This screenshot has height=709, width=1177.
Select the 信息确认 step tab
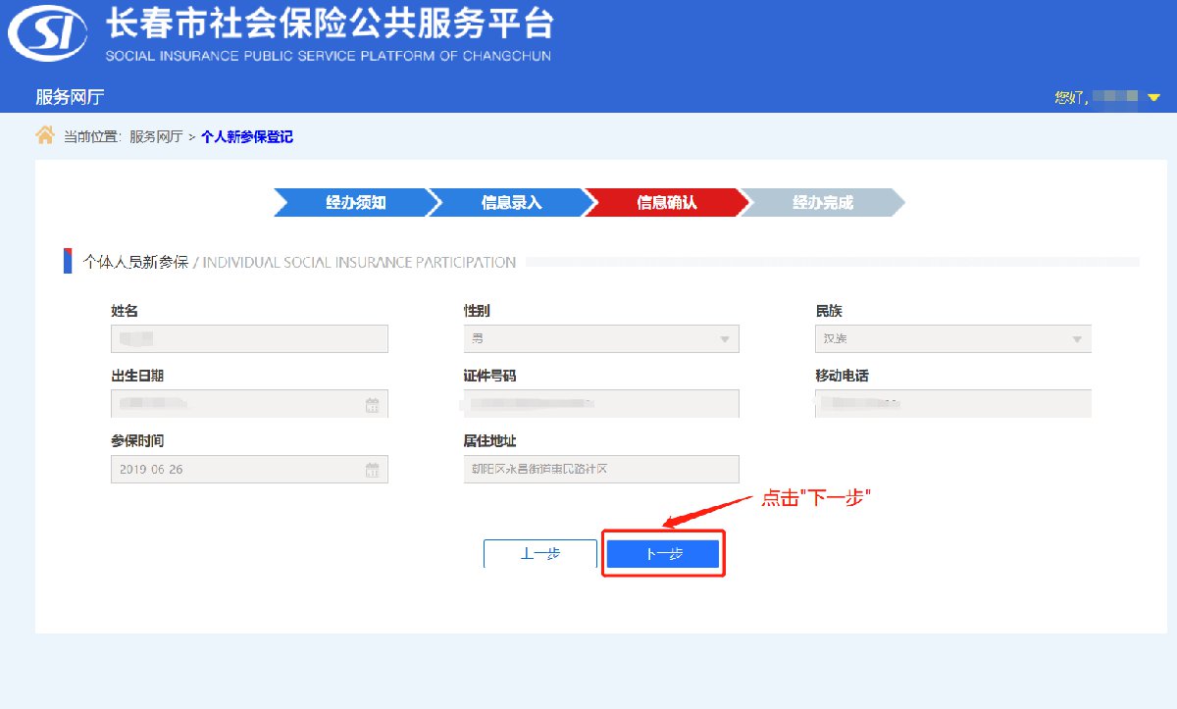coord(665,203)
